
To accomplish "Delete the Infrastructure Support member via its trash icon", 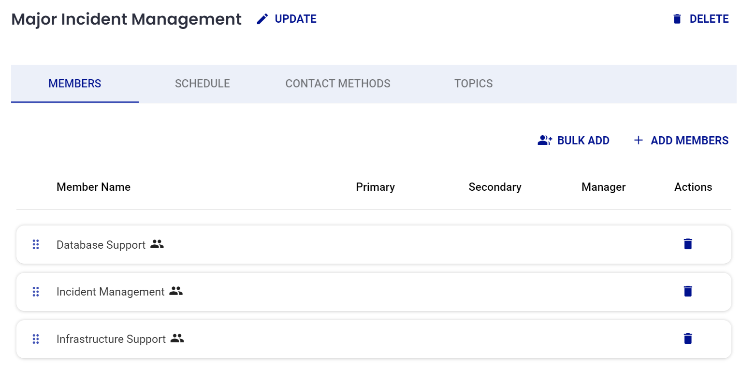I will [x=688, y=339].
